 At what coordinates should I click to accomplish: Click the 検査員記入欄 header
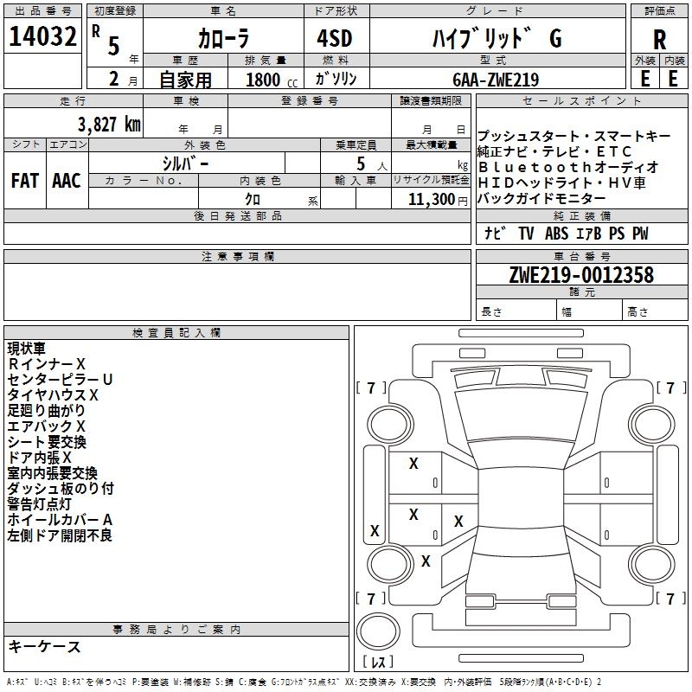tap(176, 333)
